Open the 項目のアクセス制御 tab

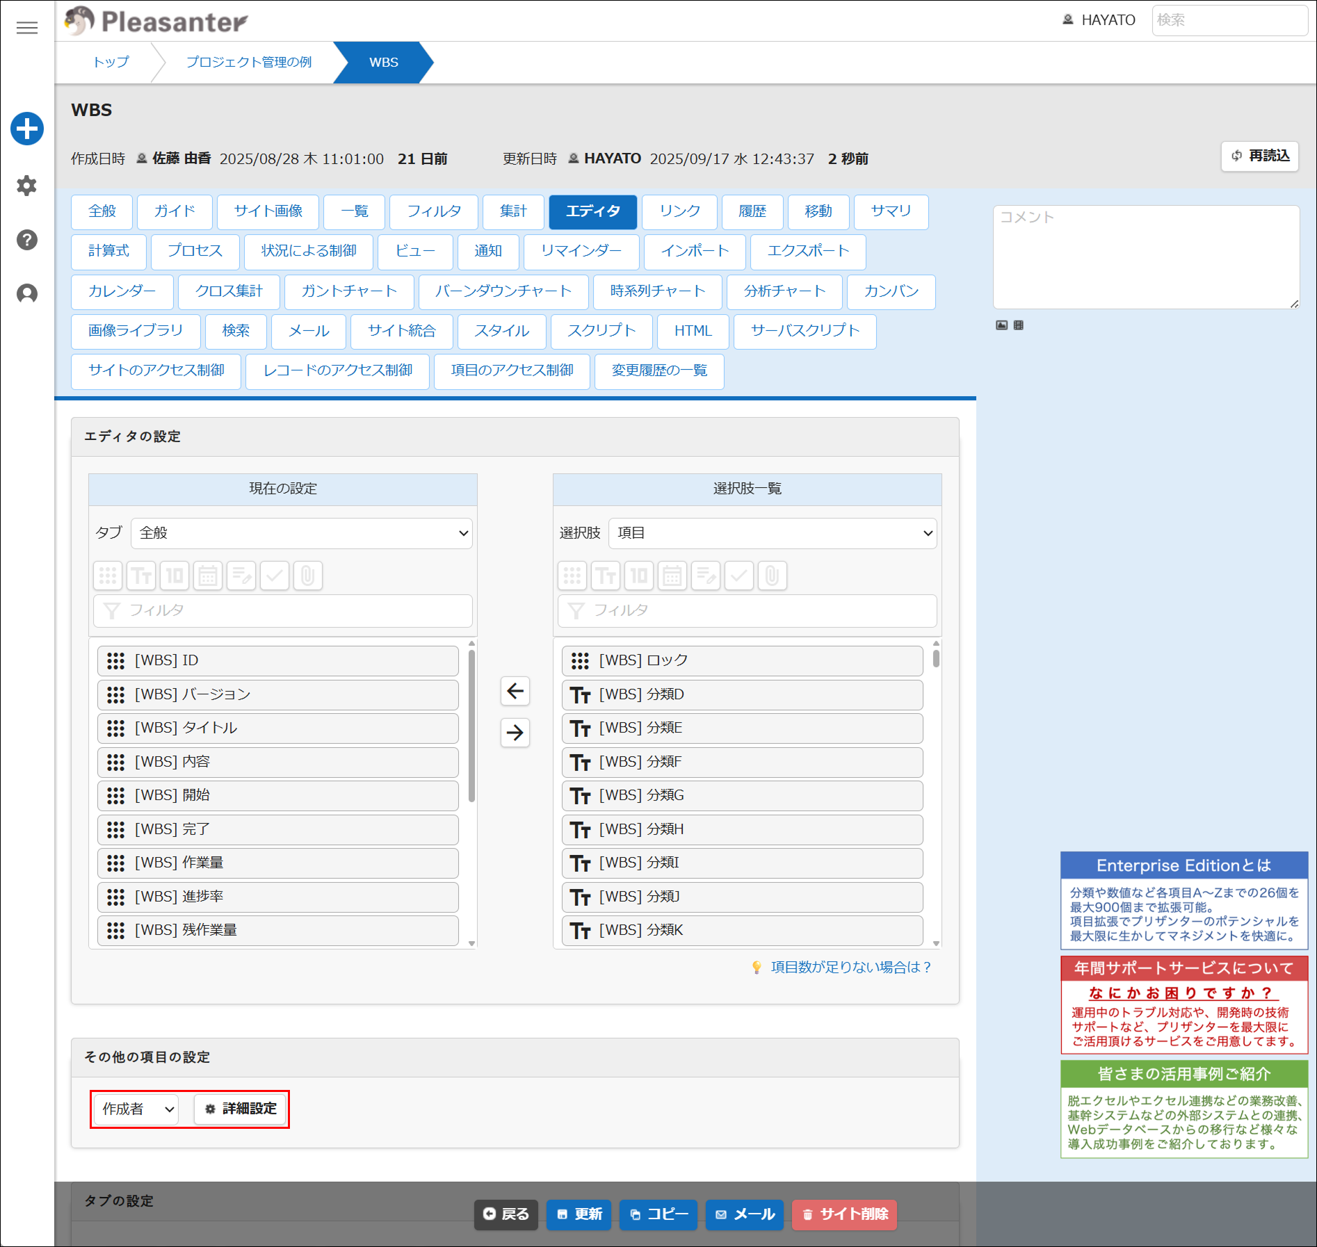click(512, 371)
